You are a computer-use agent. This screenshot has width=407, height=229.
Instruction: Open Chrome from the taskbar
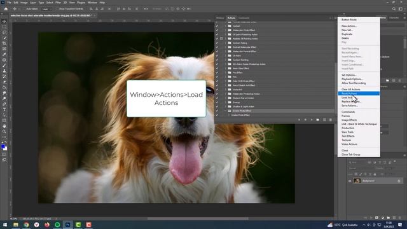26,225
